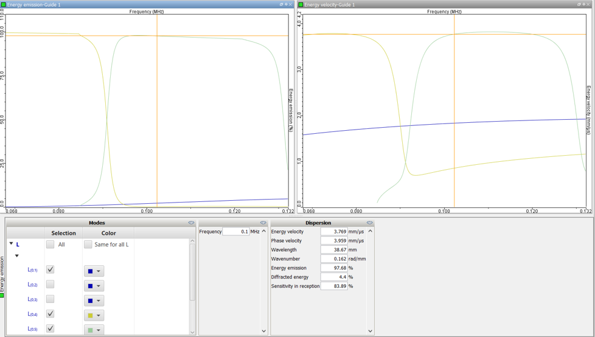Collapse the L modes tree group
Image resolution: width=595 pixels, height=337 pixels.
pos(12,244)
